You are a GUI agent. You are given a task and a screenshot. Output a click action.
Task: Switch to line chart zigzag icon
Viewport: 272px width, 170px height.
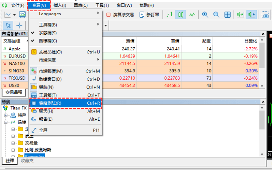coord(192,15)
